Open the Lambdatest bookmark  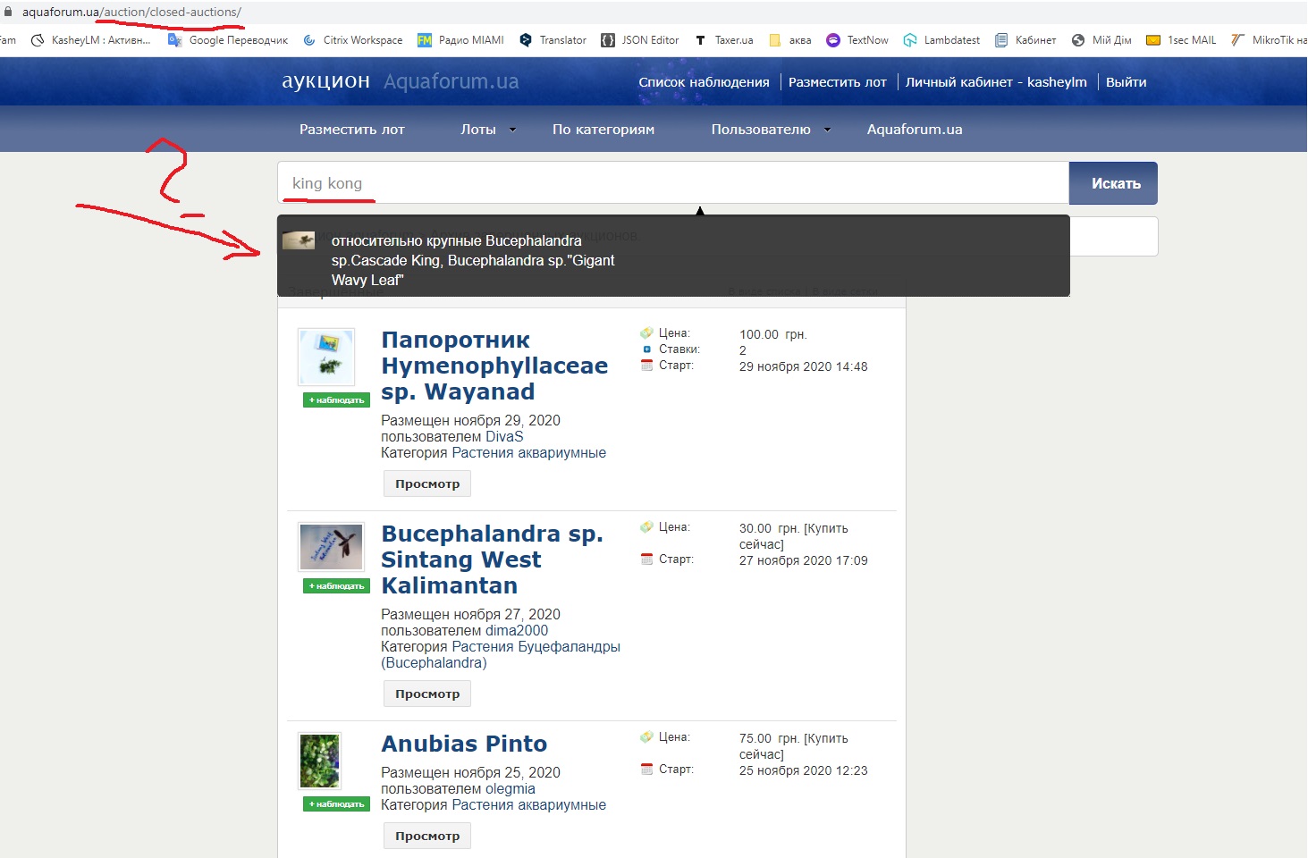pyautogui.click(x=941, y=40)
